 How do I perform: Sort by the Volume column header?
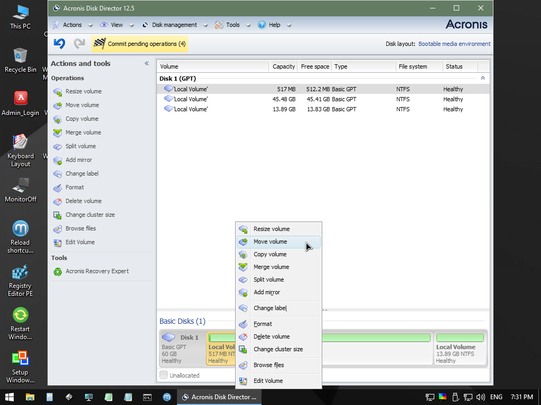tap(213, 66)
